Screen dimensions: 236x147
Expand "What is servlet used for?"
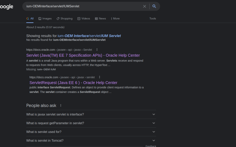(91, 132)
